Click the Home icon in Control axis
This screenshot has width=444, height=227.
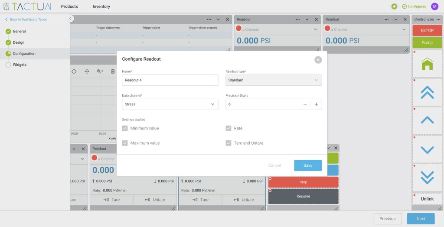427,64
